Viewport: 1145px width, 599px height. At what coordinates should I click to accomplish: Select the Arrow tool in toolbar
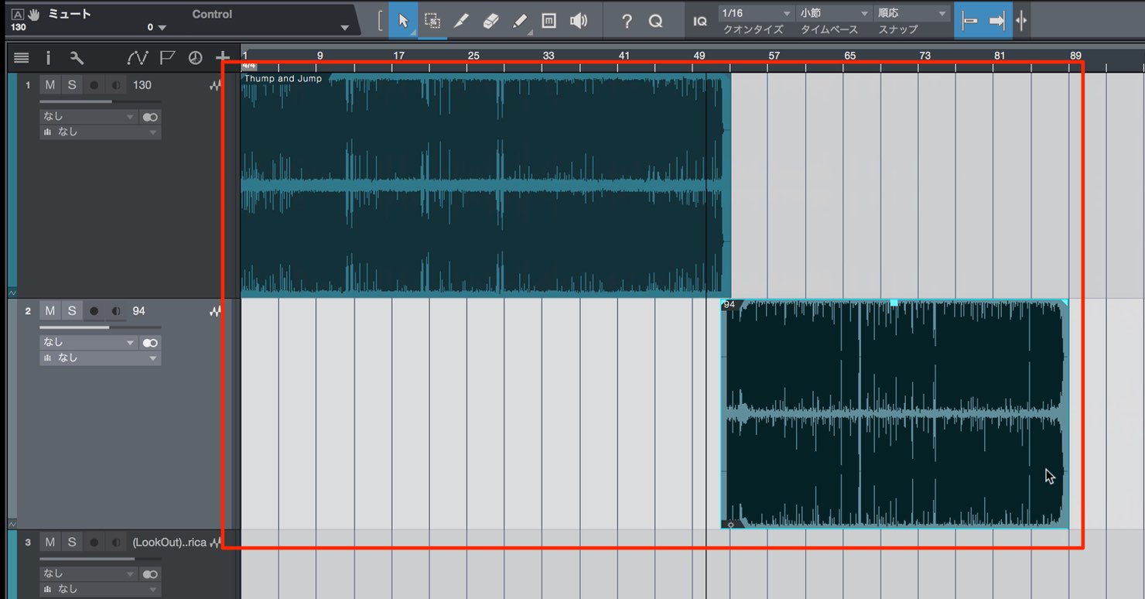point(403,21)
